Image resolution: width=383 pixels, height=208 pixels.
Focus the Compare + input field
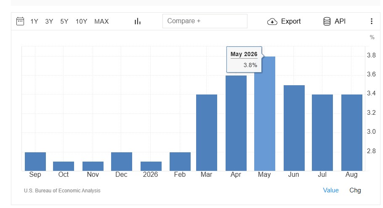[205, 21]
